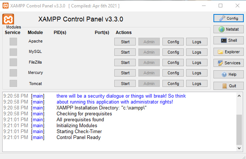
Task: Click the log panel vertical scrollbar
Action: pos(239,129)
